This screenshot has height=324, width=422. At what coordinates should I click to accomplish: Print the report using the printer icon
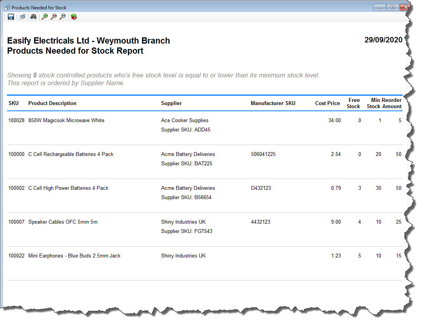pyautogui.click(x=23, y=17)
